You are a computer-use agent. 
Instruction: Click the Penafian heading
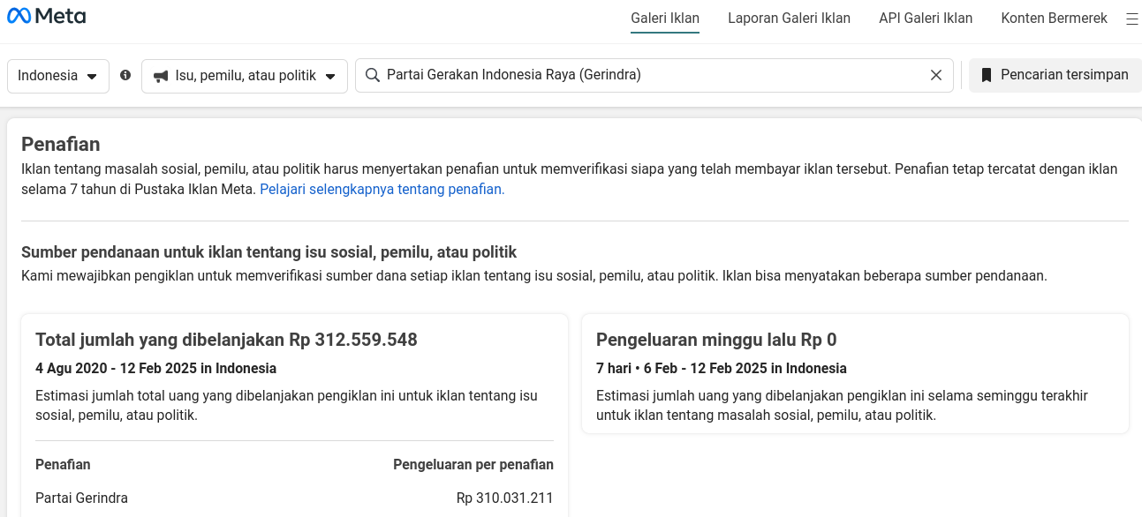point(61,144)
